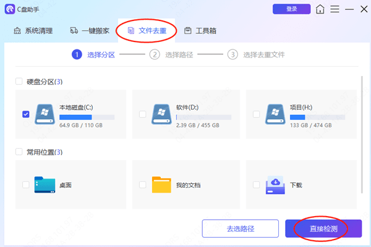Click the 下载 download location icon
Viewport: 371px width, 247px height.
[x=275, y=184]
